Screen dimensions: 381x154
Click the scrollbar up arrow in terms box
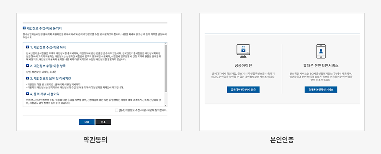click(x=166, y=44)
